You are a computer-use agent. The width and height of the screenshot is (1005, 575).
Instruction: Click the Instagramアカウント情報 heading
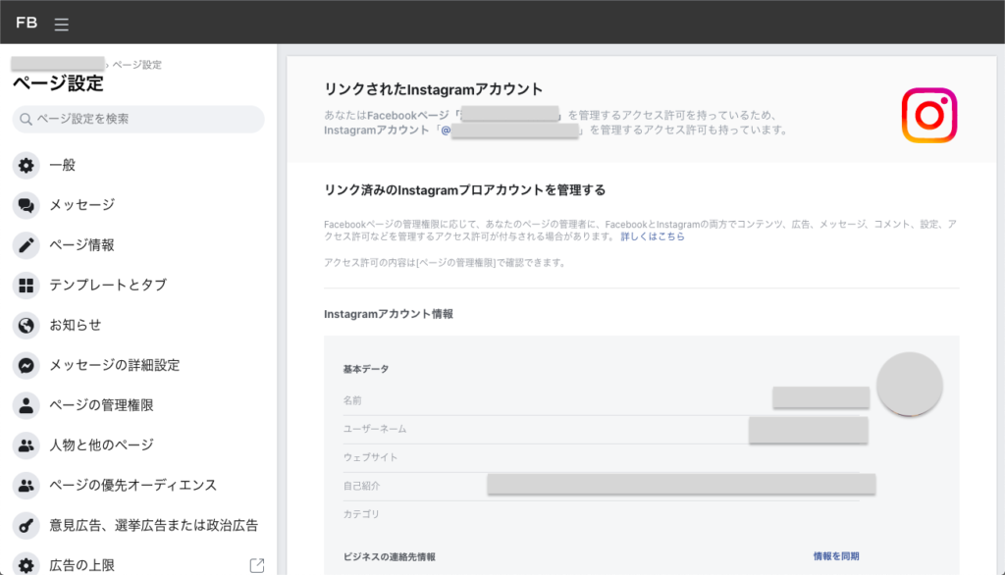(389, 314)
